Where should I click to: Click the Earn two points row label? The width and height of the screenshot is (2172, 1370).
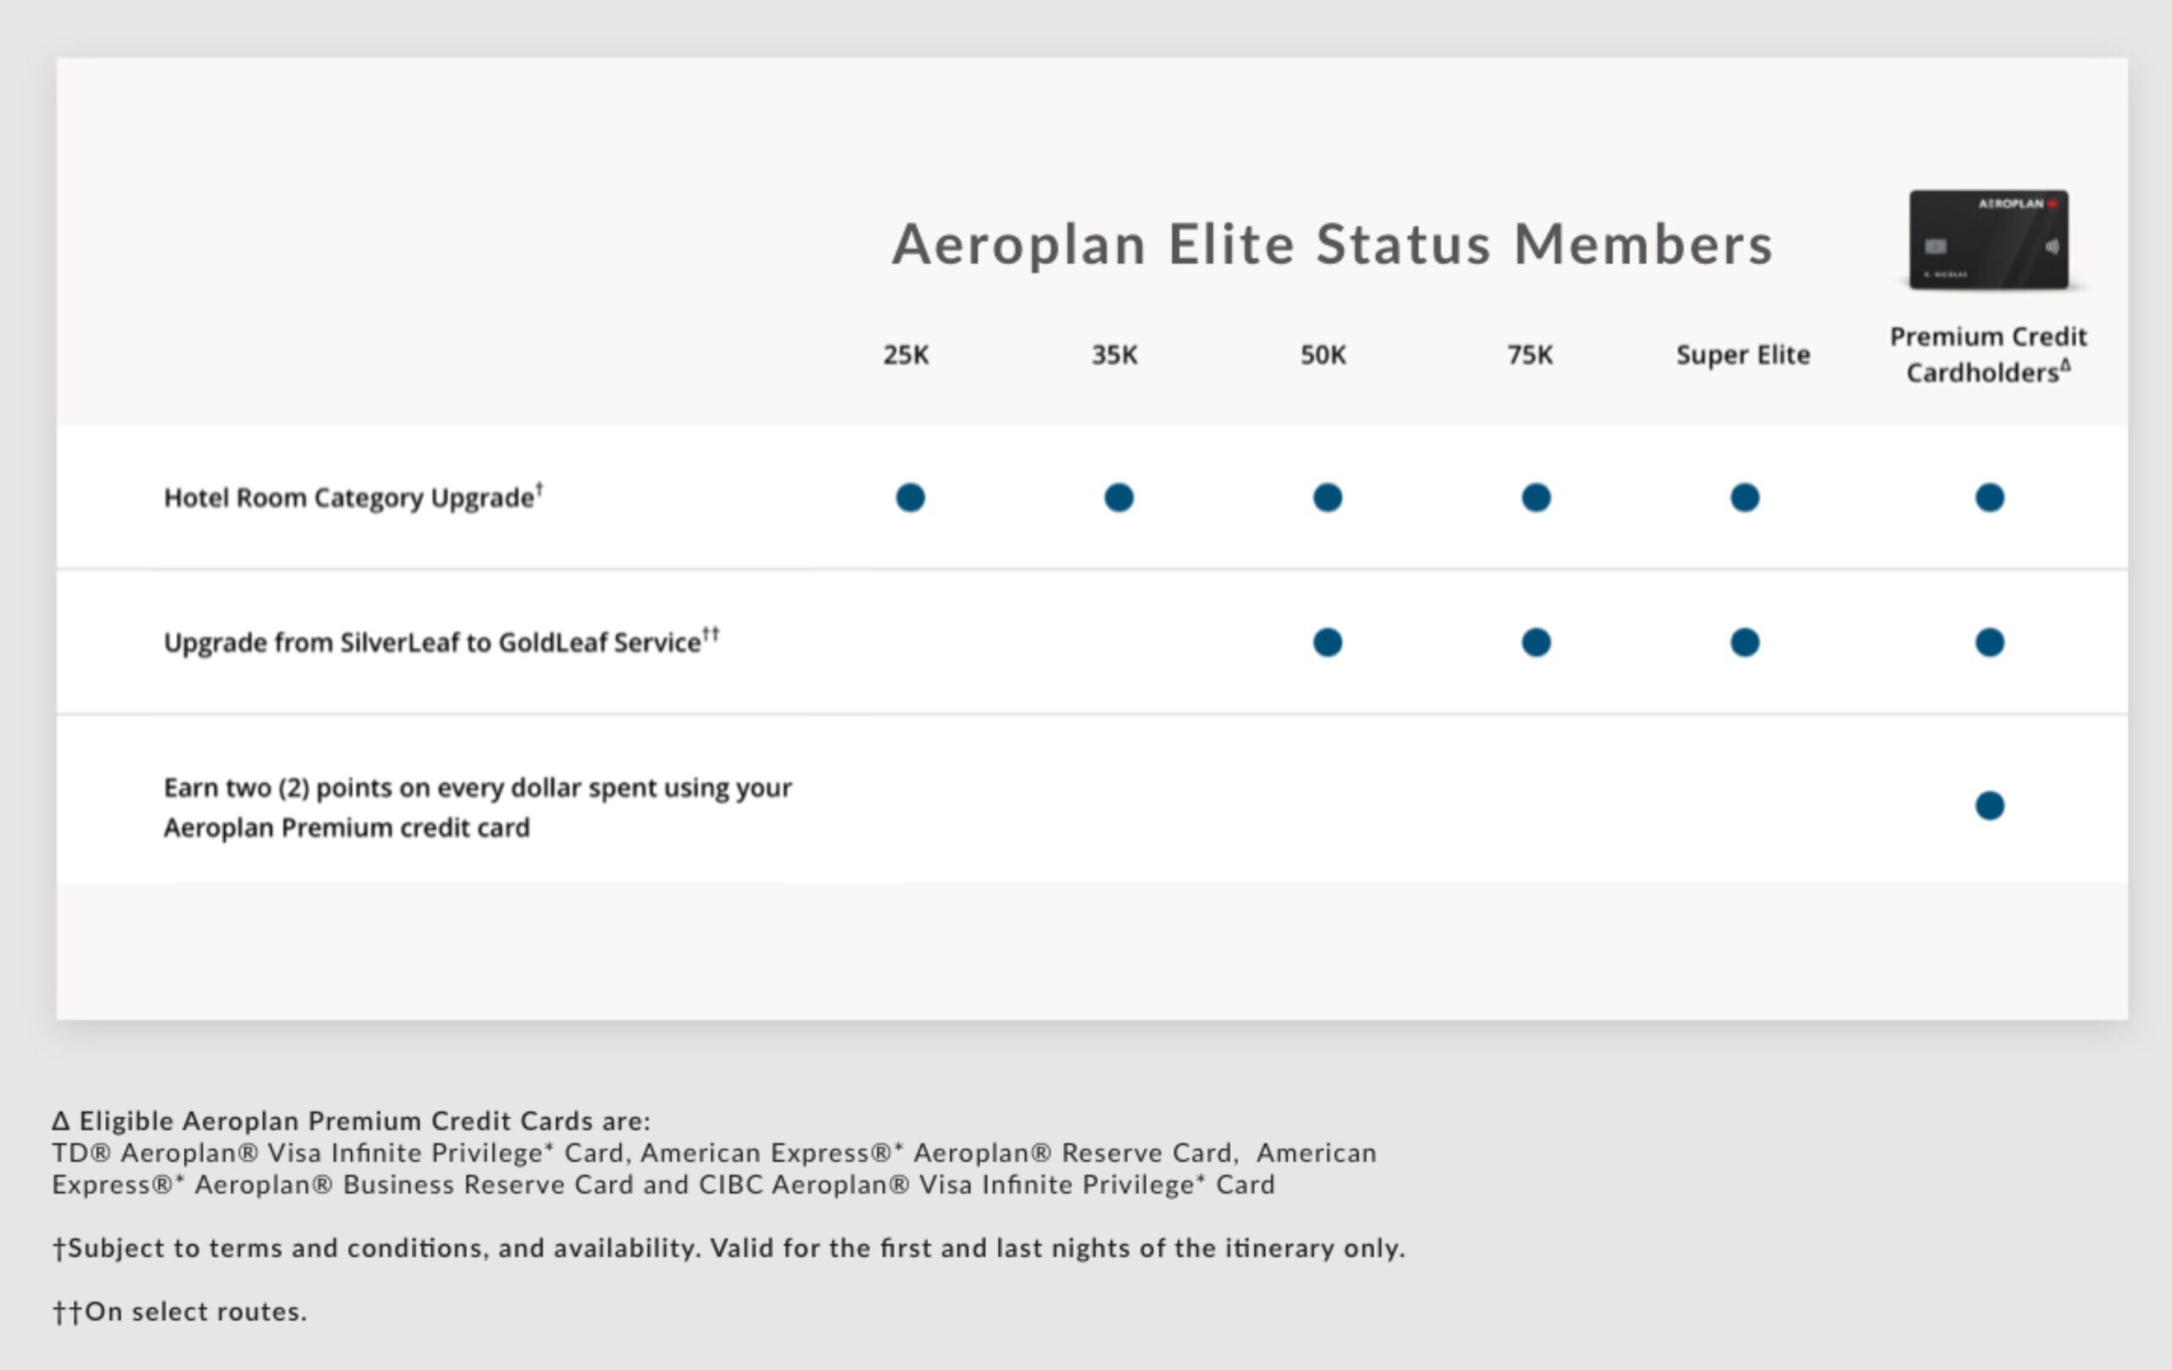477,808
